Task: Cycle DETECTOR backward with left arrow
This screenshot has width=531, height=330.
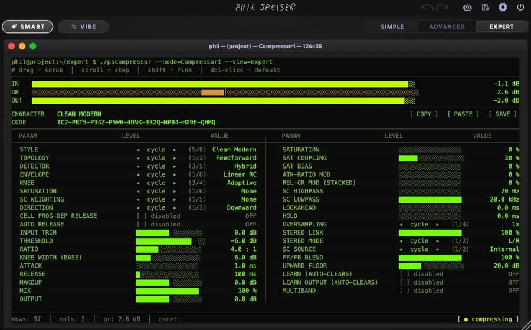Action: [138, 166]
